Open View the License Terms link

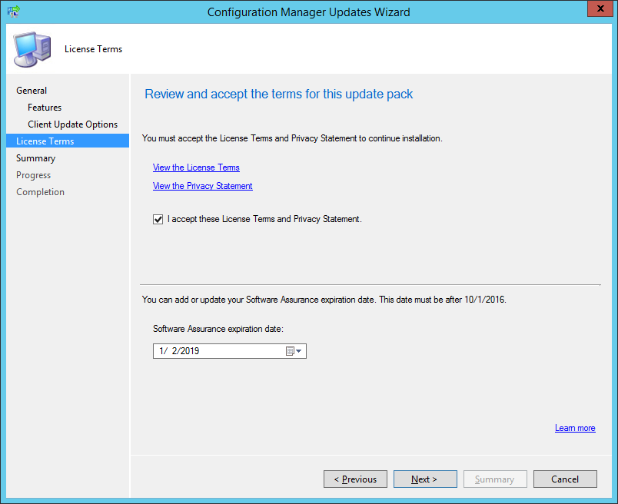(x=196, y=167)
